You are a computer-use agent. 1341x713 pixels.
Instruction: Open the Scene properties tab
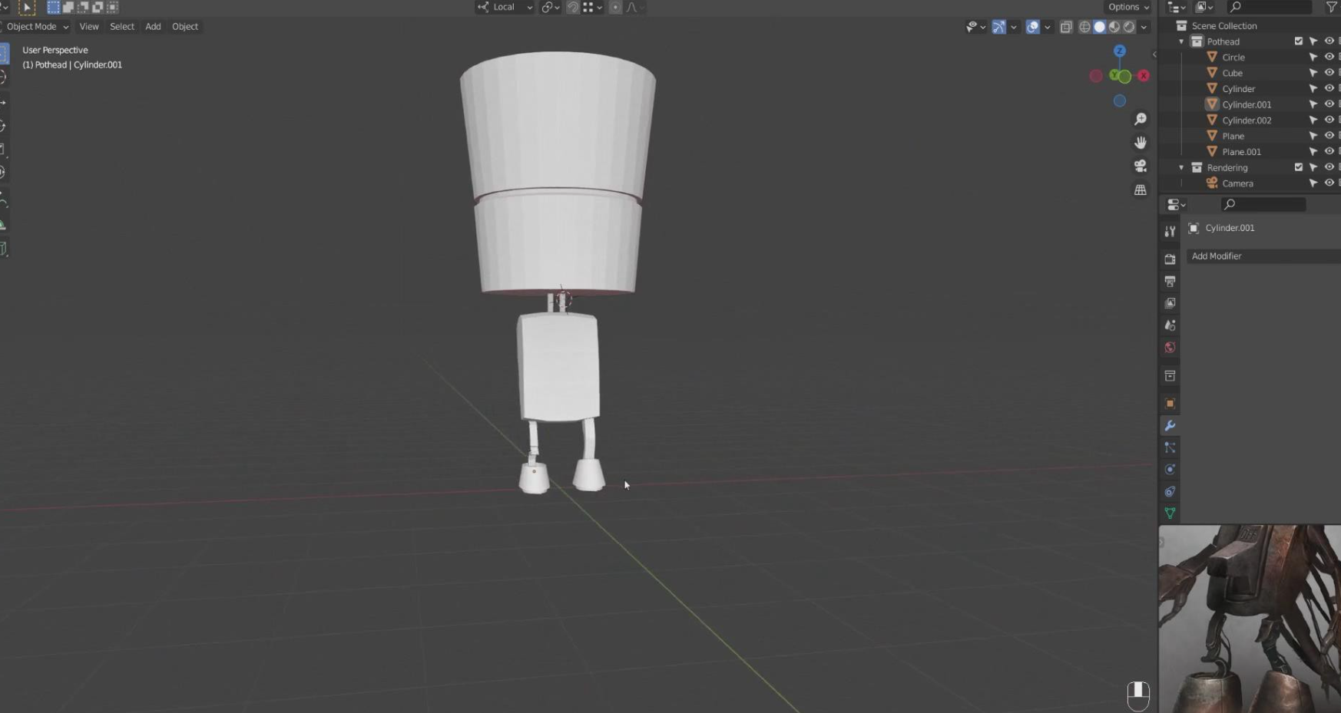pyautogui.click(x=1170, y=325)
